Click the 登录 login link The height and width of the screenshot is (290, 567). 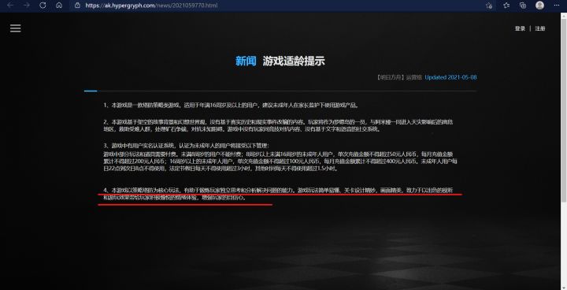[520, 28]
